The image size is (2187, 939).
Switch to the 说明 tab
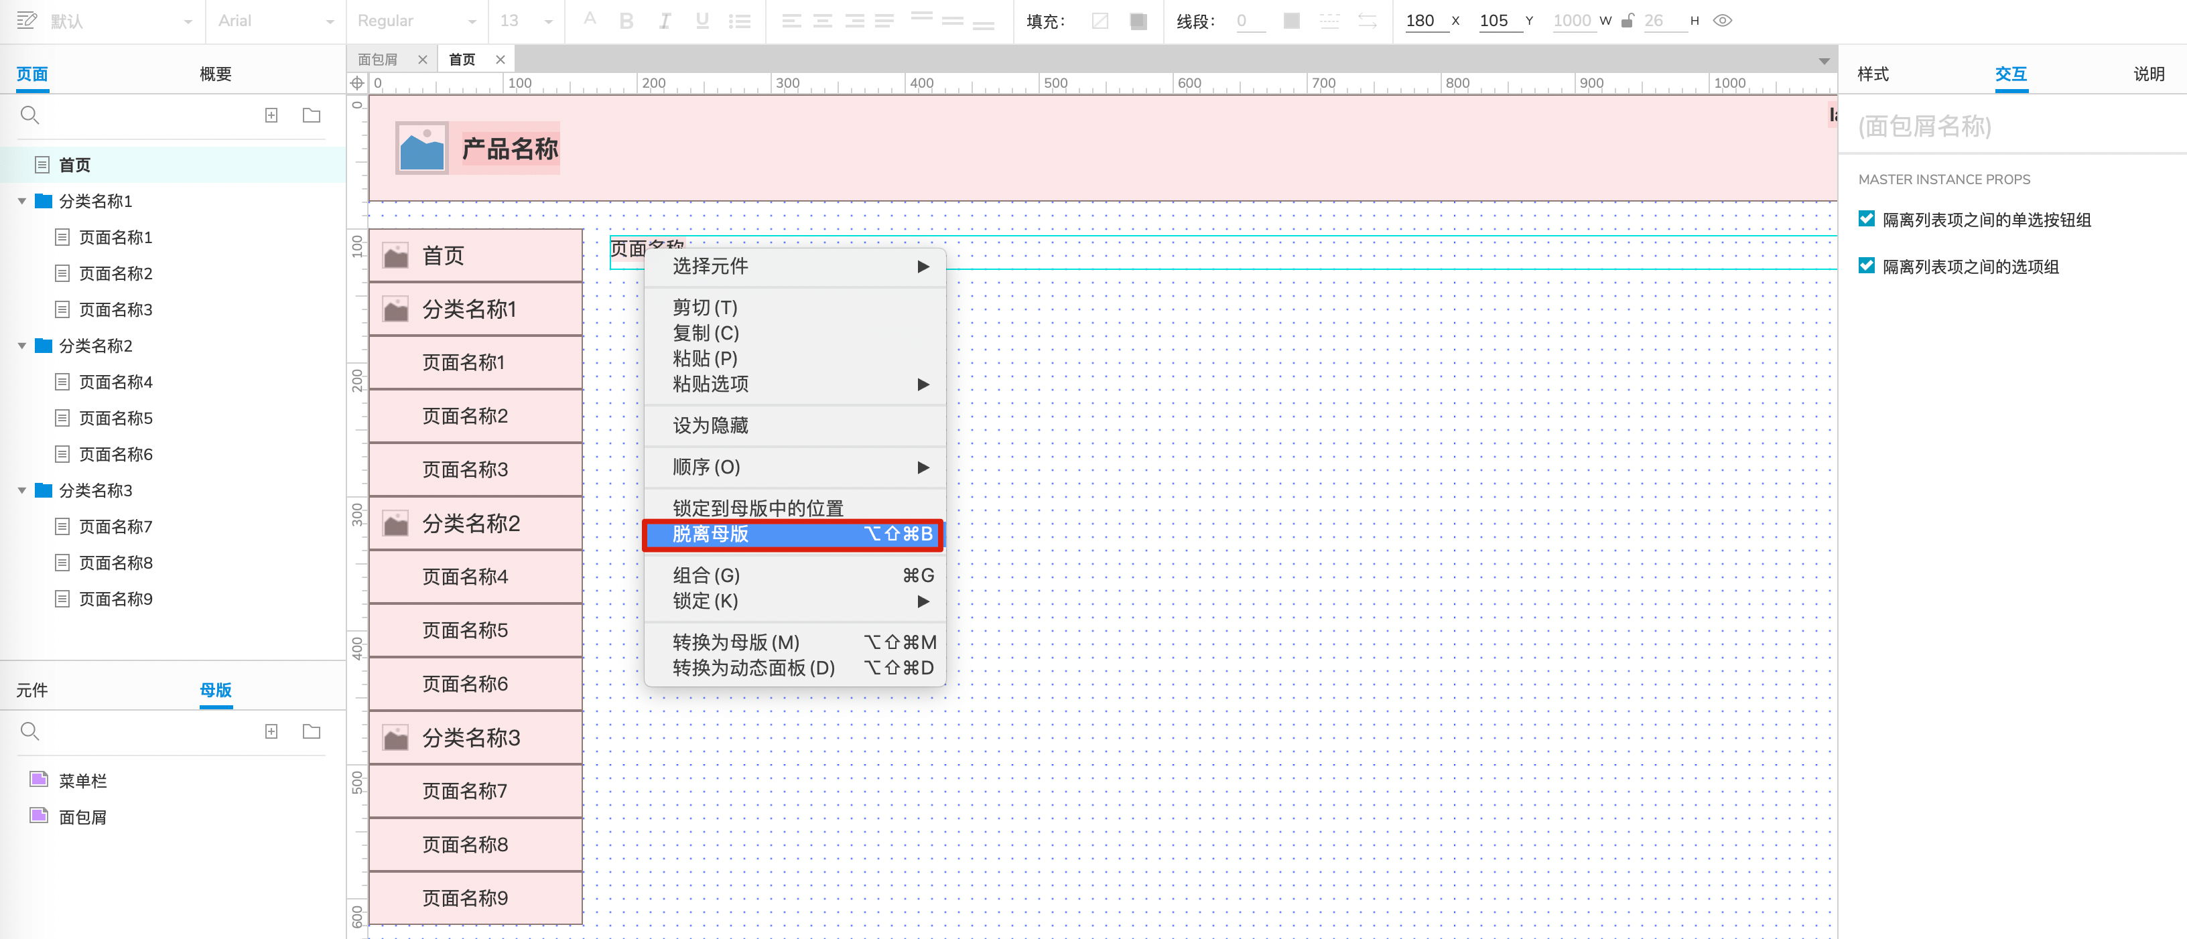coord(2149,74)
